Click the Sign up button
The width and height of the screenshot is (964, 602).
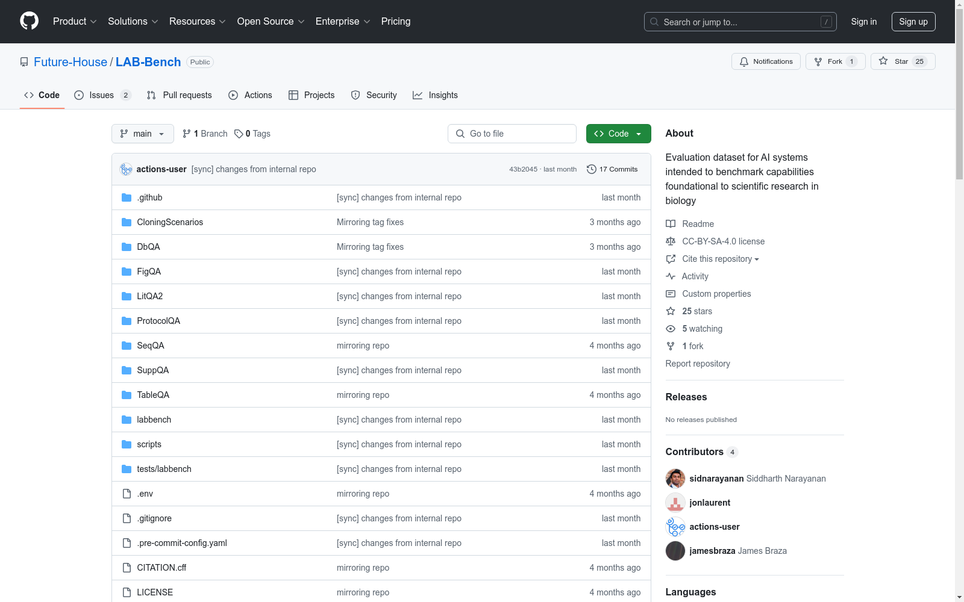913,22
